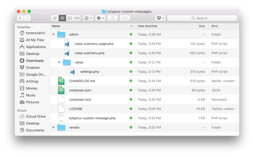Viewport: 254px width, 157px height.
Task: Select the vendor folder icon
Action: (x=61, y=127)
